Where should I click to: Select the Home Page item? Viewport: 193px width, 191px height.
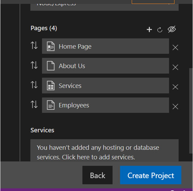[106, 46]
